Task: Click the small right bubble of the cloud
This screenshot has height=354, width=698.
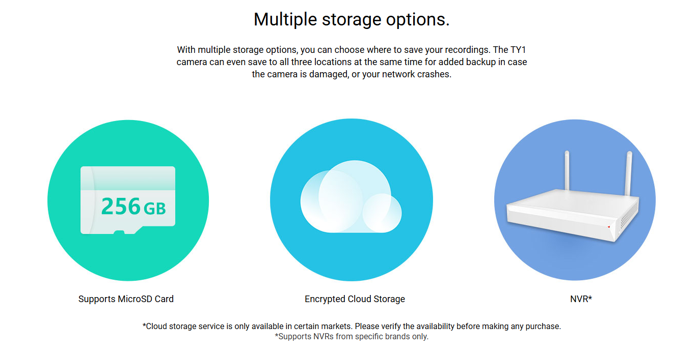Action: (382, 213)
